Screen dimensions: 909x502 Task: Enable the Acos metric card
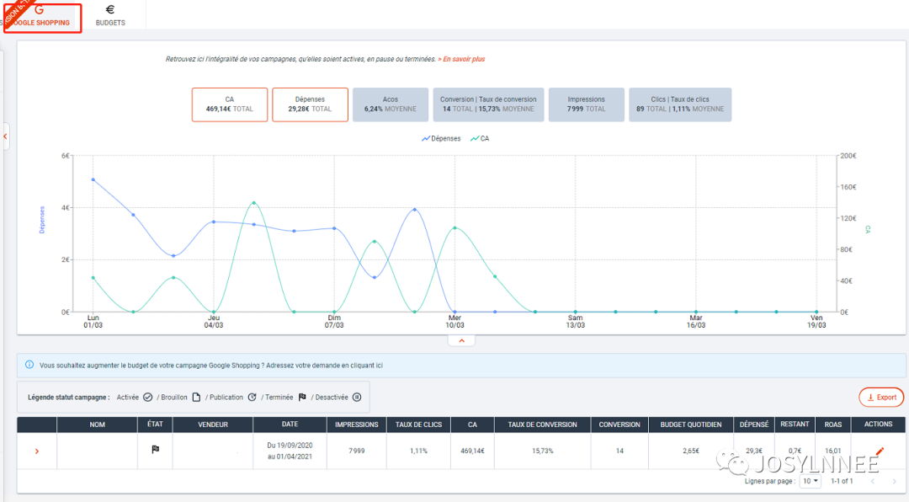(390, 104)
